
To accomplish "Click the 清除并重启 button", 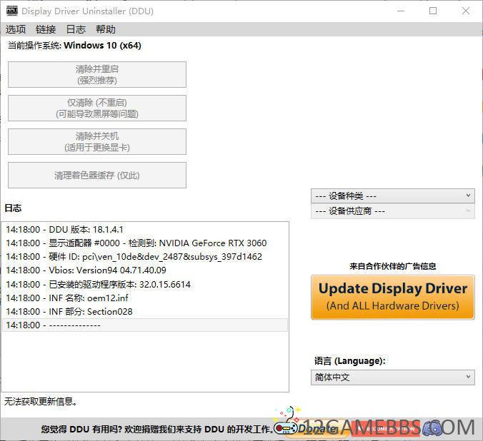I will (x=97, y=74).
